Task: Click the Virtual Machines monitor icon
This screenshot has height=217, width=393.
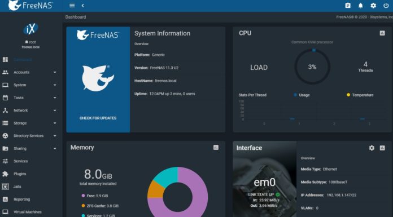Action: click(x=5, y=212)
